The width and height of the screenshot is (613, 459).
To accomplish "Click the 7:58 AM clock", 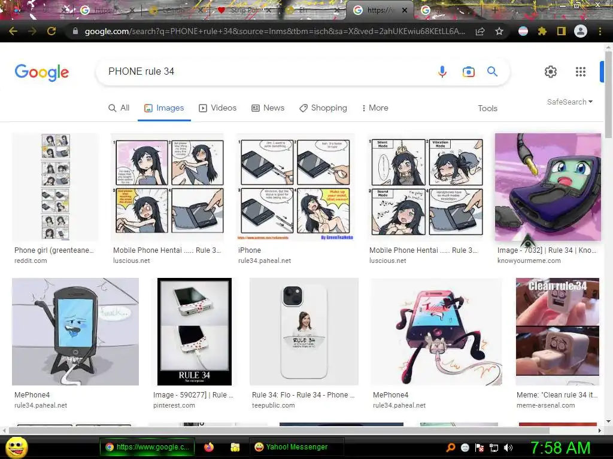I will [560, 448].
